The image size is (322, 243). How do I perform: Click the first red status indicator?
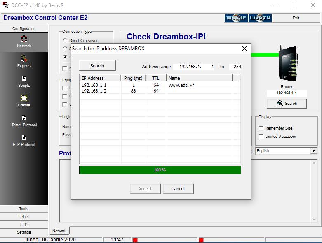click(x=135, y=241)
